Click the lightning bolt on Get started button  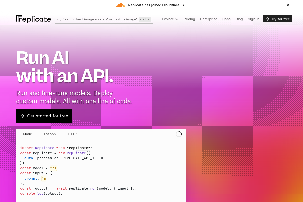coord(23,116)
